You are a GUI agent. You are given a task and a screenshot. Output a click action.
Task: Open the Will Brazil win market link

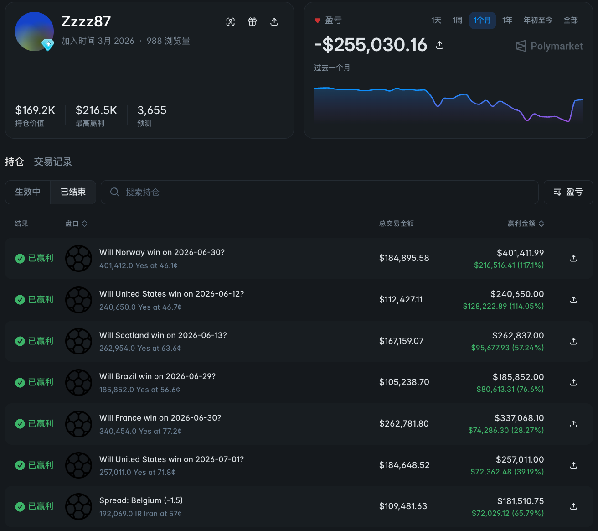tap(157, 376)
